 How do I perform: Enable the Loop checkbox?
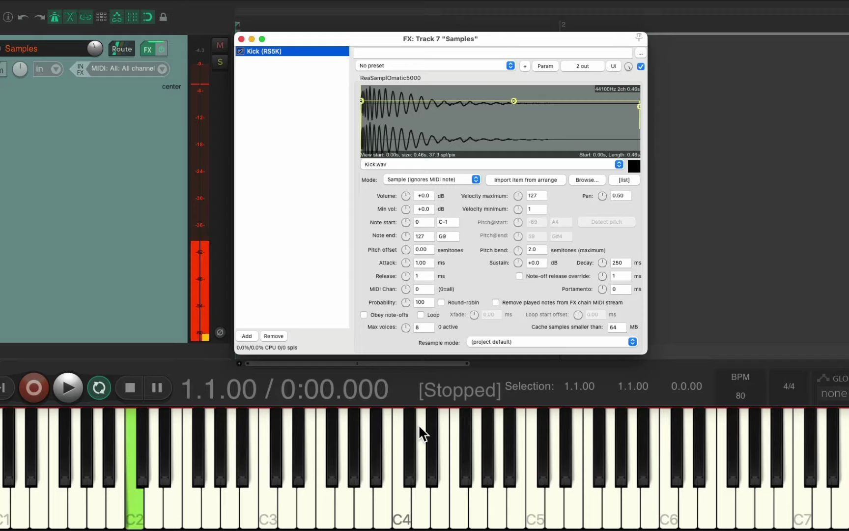coord(421,315)
